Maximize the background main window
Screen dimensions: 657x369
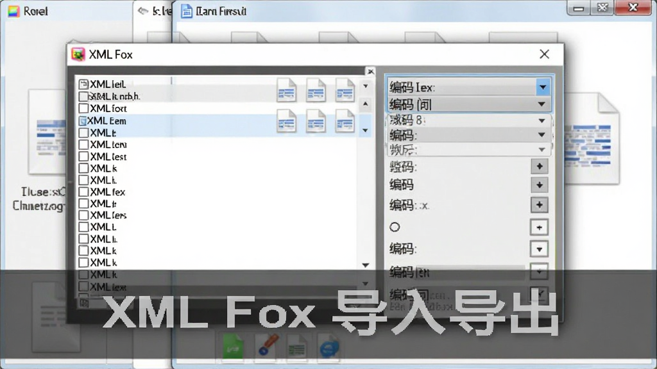(x=602, y=8)
